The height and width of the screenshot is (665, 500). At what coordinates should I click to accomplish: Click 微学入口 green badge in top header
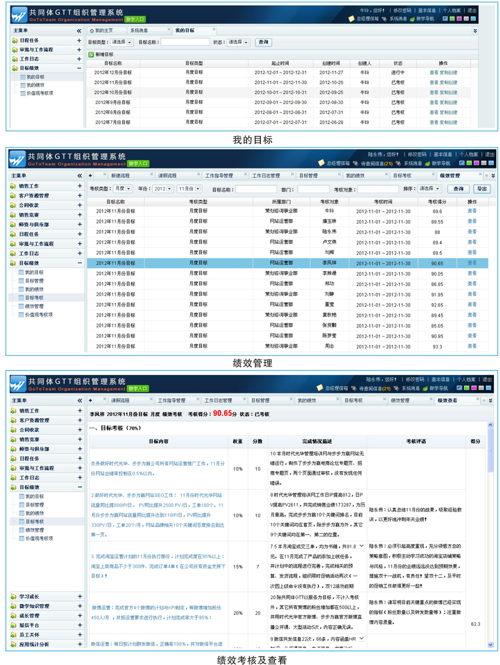click(135, 20)
